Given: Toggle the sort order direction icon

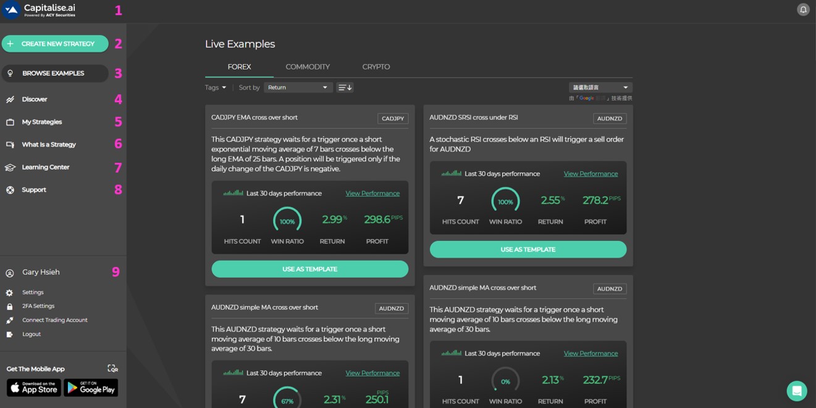Looking at the screenshot, I should pos(345,88).
